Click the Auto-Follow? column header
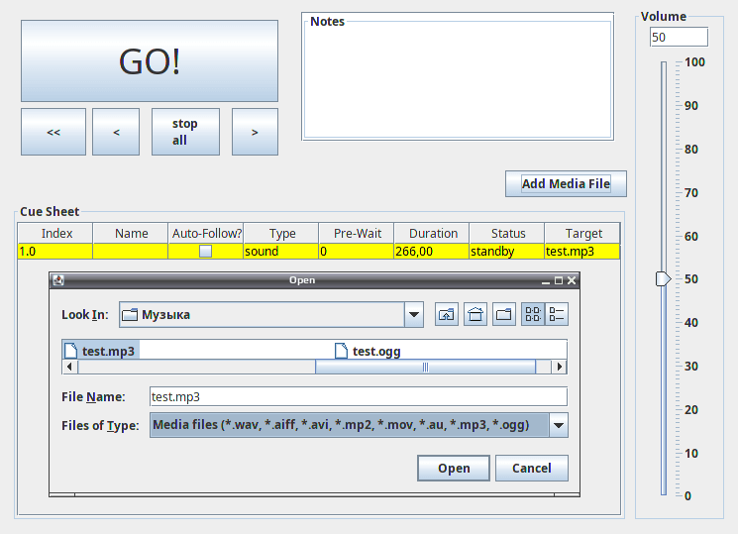 [x=206, y=233]
